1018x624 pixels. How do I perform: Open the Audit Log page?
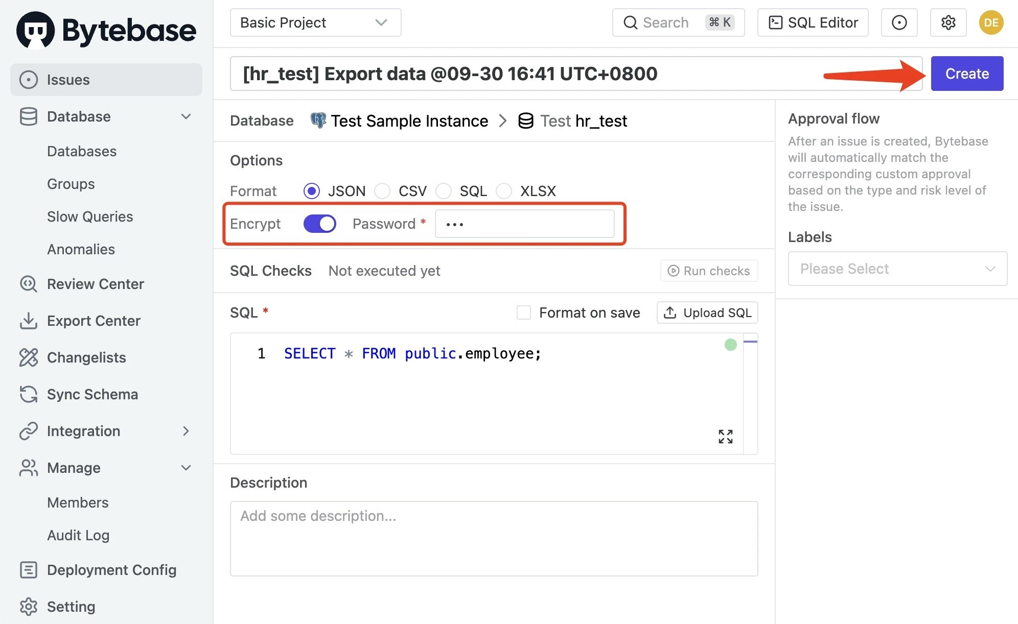click(78, 535)
